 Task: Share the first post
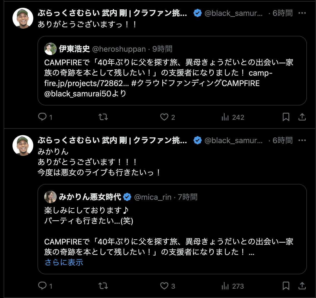[x=302, y=117]
